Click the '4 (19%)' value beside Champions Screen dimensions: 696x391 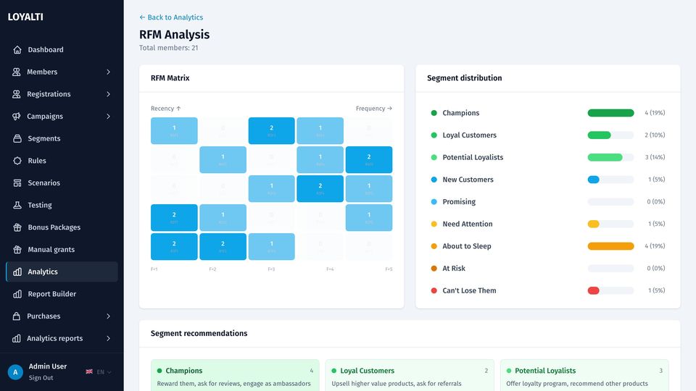pos(655,113)
